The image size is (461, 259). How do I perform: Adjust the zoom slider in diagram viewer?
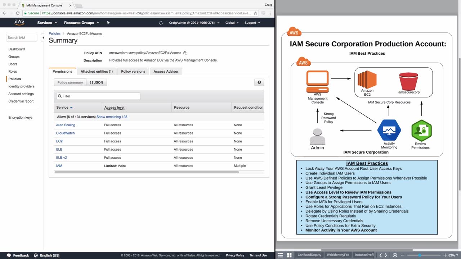click(419, 255)
